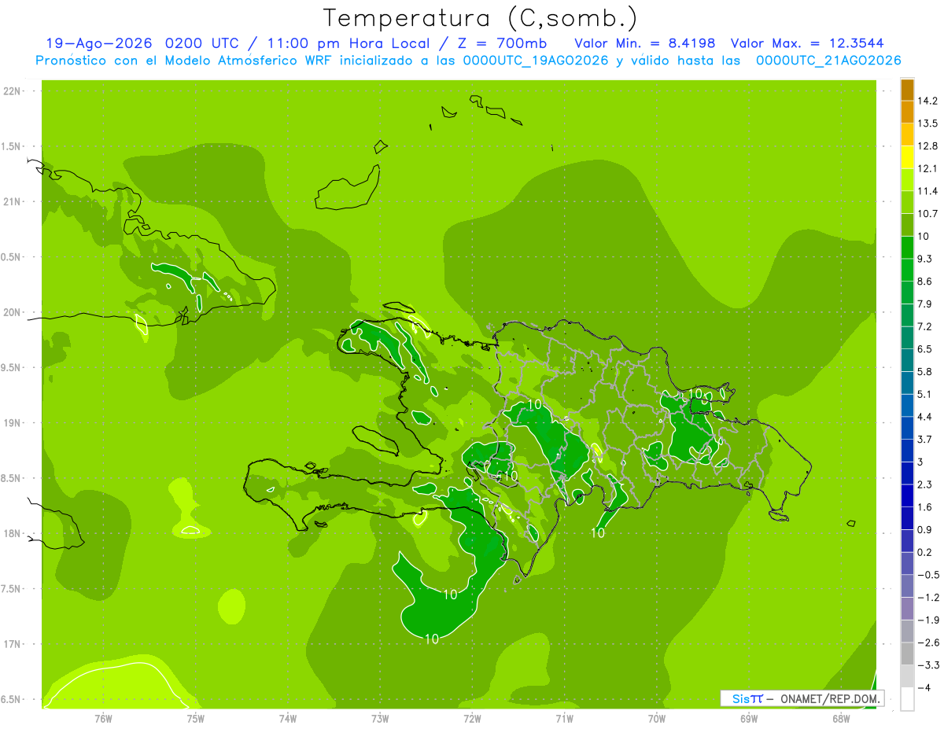Click the orange swatch between 14.2 and 13.5
Viewport: 944px width, 729px height.
[x=907, y=112]
